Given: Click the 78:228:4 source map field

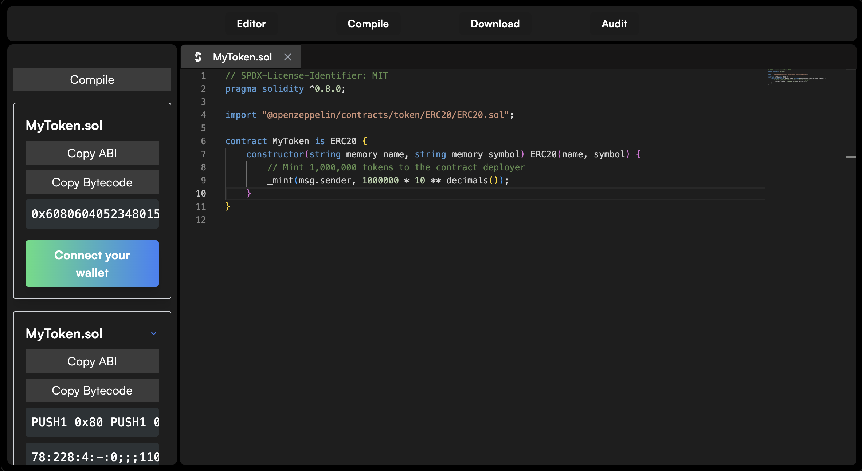Looking at the screenshot, I should [x=92, y=455].
